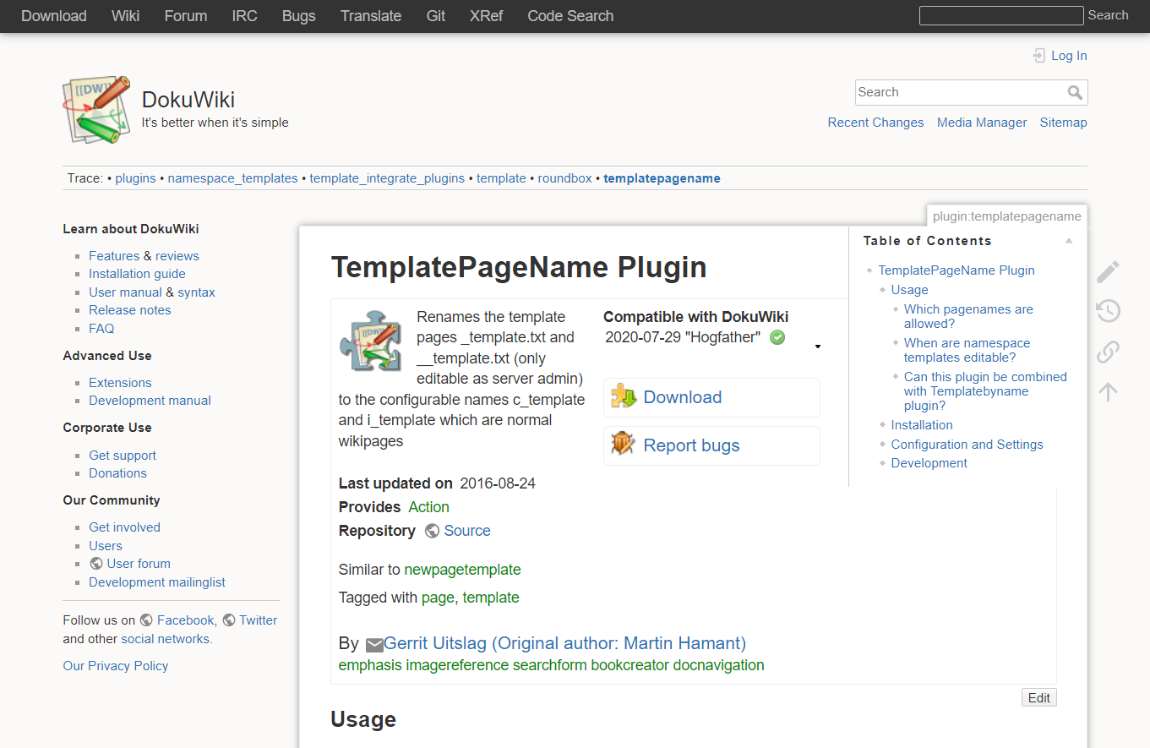The height and width of the screenshot is (748, 1150).
Task: Click the big Download plugin button
Action: pos(711,397)
